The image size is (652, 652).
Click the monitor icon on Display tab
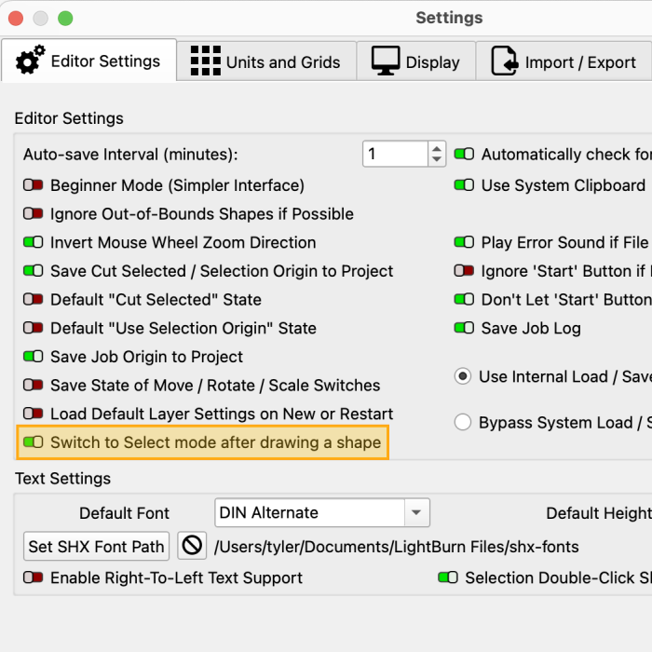pos(386,61)
